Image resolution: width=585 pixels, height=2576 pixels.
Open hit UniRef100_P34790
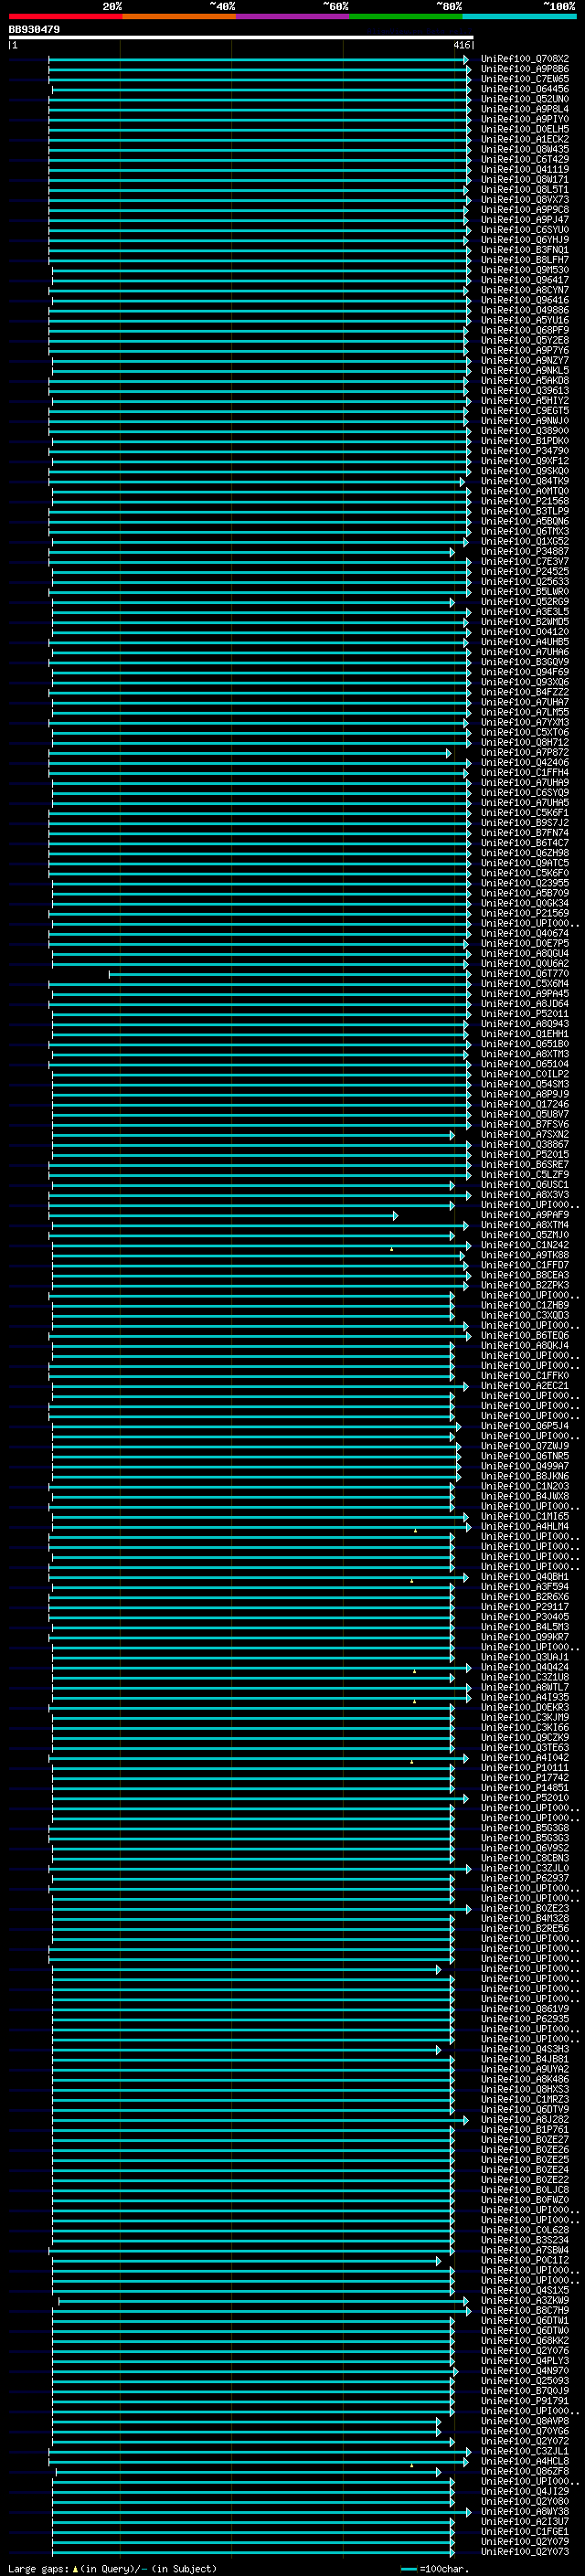pyautogui.click(x=524, y=451)
